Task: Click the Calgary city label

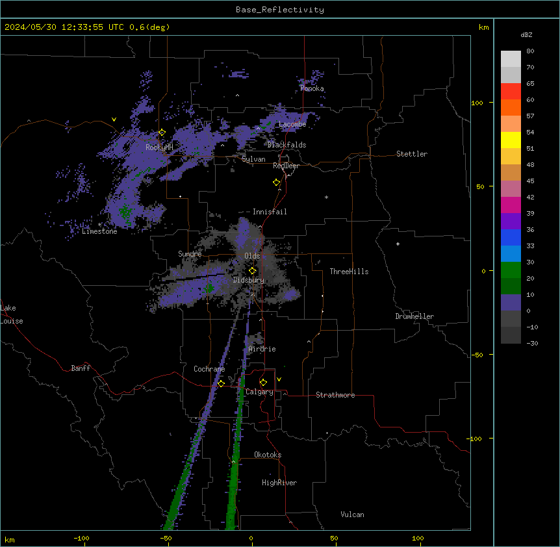Action: (x=259, y=392)
